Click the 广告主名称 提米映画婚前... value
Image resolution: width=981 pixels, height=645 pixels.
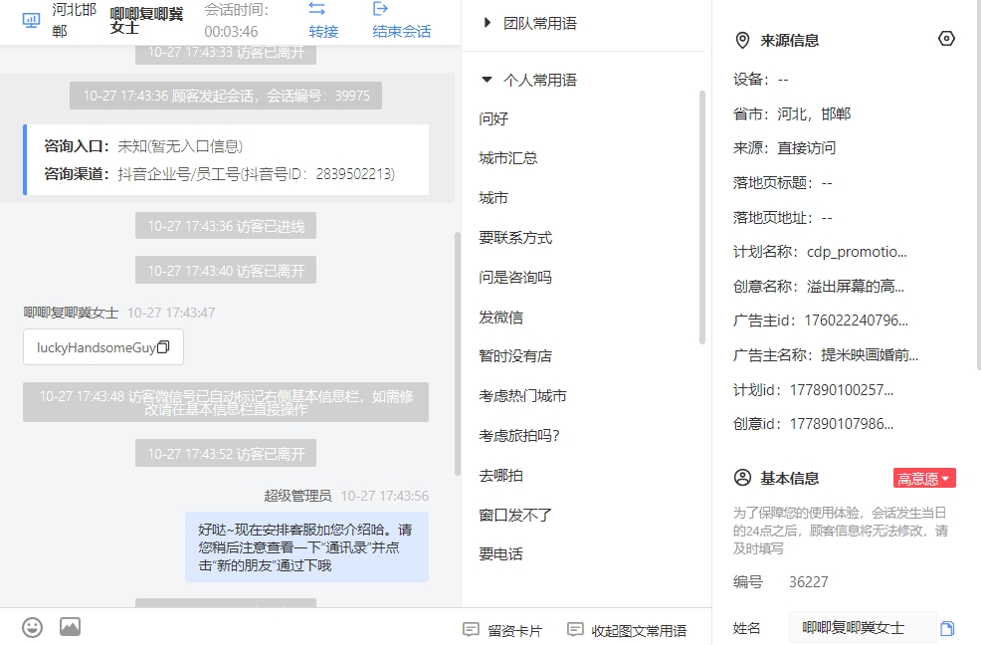870,355
